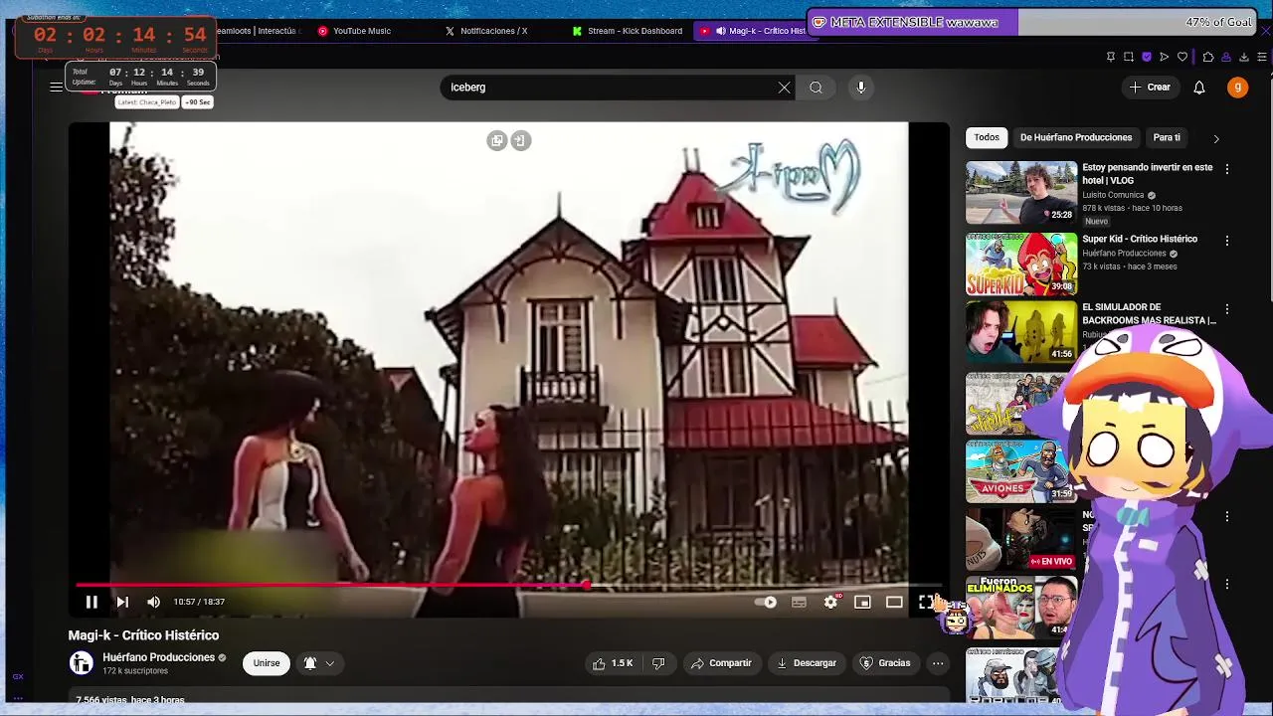Click Compartir share button

[721, 663]
